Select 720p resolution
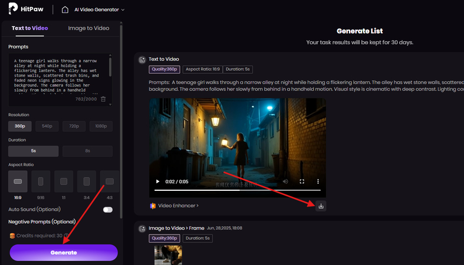 click(x=74, y=126)
